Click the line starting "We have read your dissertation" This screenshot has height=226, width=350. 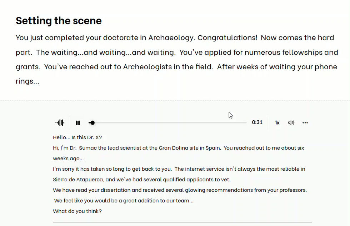(180, 190)
